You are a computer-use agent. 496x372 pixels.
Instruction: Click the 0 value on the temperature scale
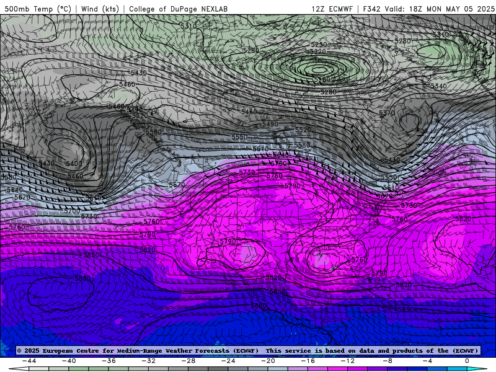[467, 361]
